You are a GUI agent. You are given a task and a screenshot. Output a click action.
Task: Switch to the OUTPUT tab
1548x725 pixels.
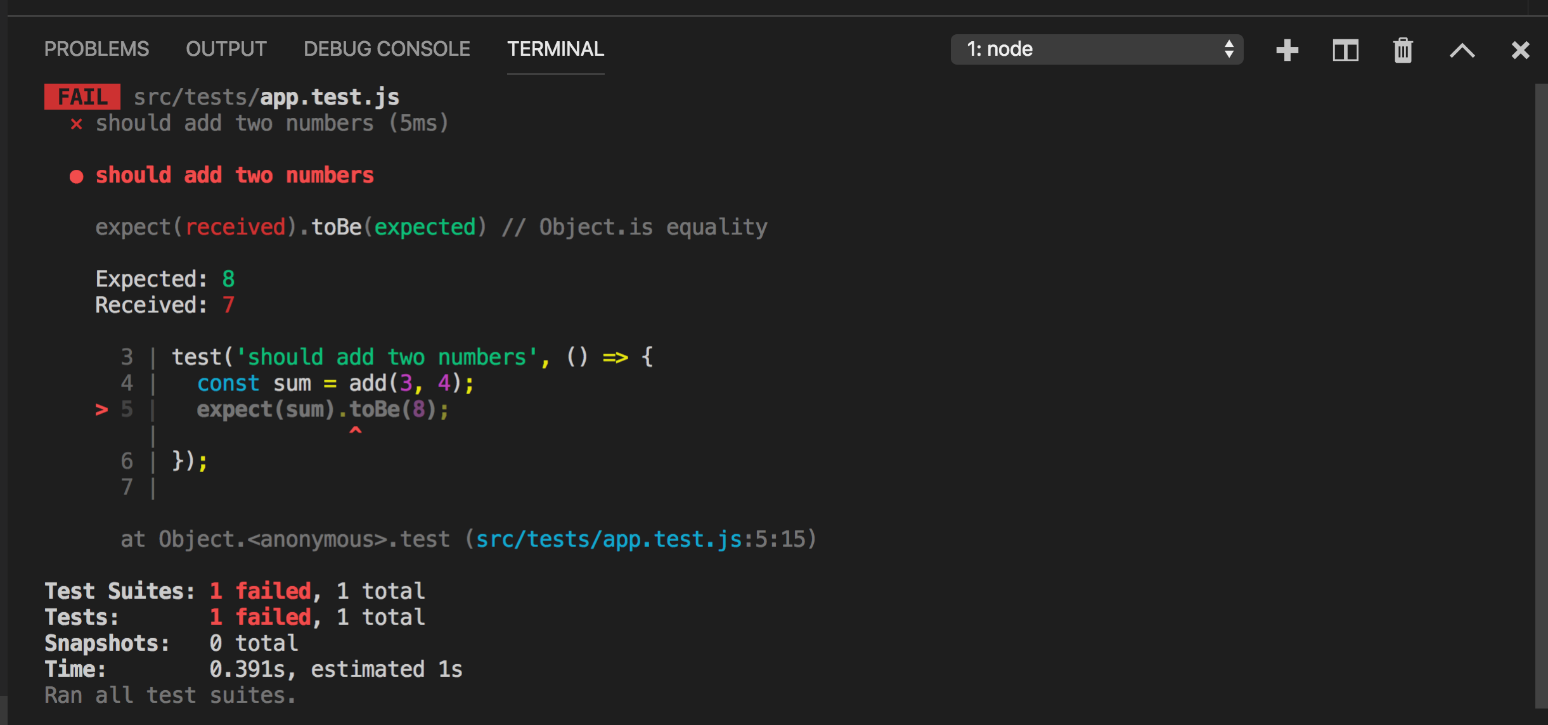pyautogui.click(x=226, y=49)
